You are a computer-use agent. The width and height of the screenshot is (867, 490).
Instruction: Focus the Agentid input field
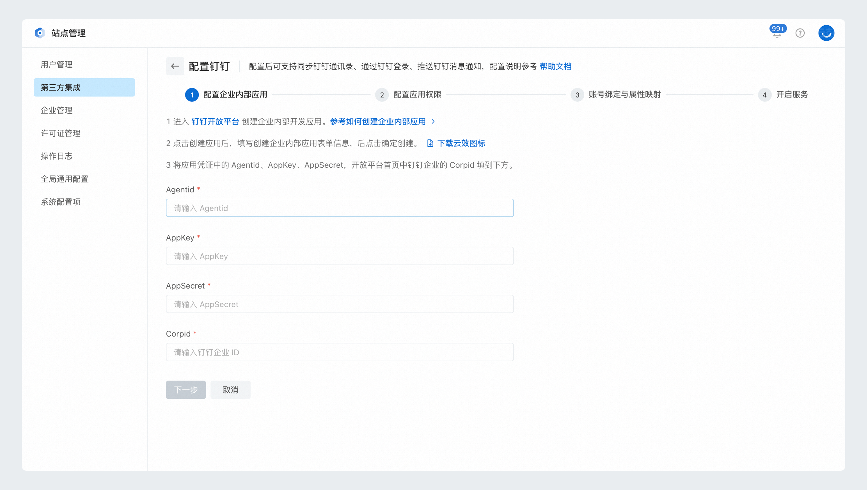(340, 208)
